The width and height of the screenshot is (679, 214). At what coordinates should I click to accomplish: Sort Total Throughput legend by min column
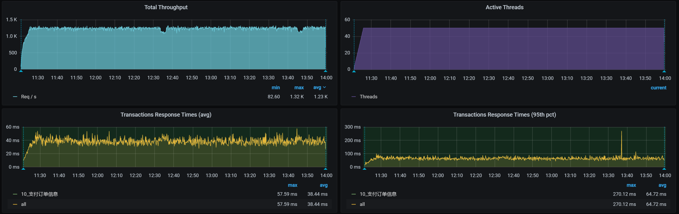276,88
